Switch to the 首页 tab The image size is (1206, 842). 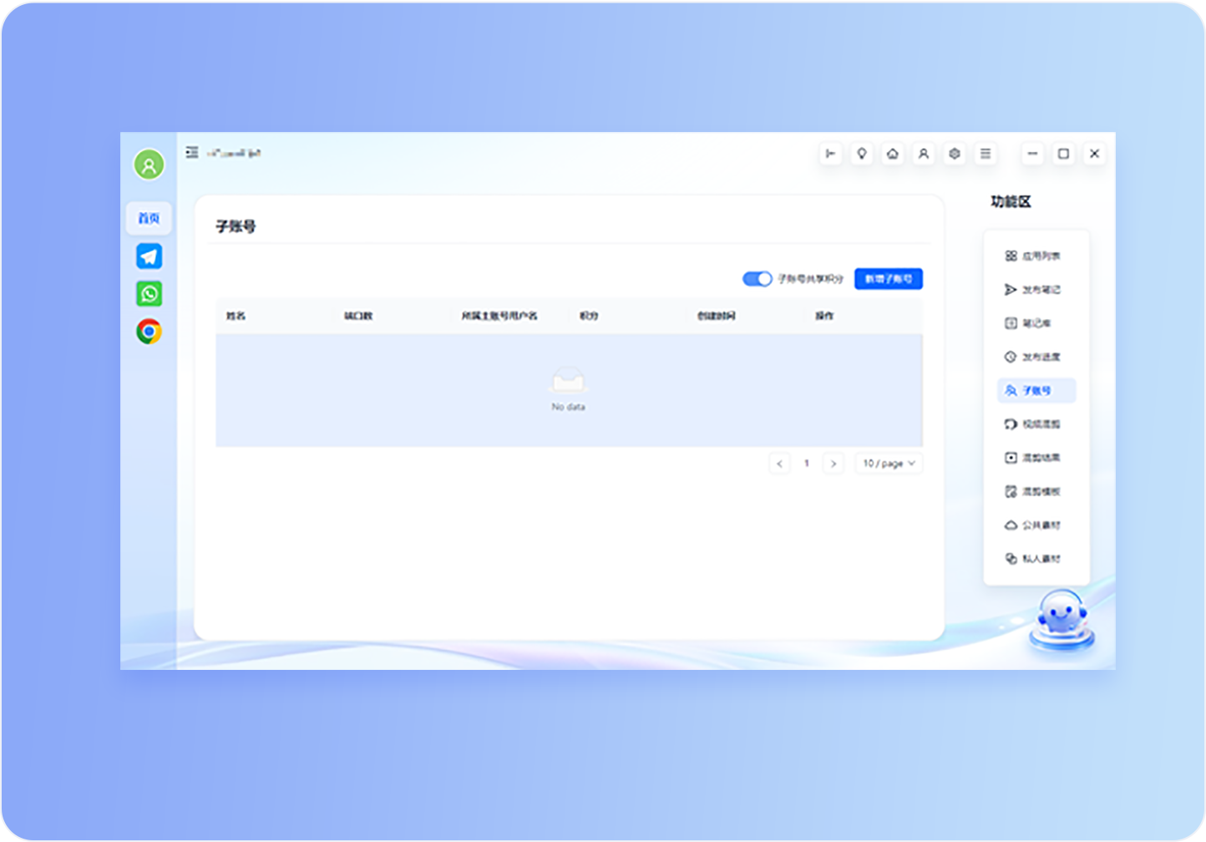tap(148, 218)
